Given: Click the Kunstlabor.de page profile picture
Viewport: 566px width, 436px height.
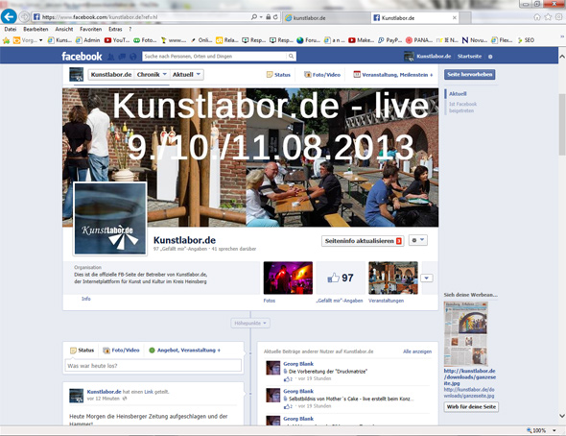Looking at the screenshot, I should [x=110, y=219].
